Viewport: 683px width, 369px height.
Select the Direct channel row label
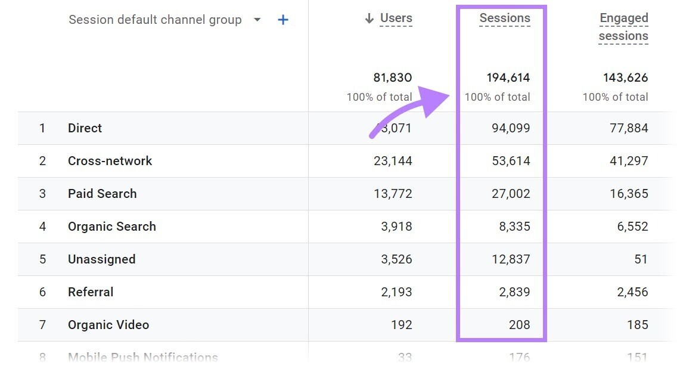[x=85, y=128]
